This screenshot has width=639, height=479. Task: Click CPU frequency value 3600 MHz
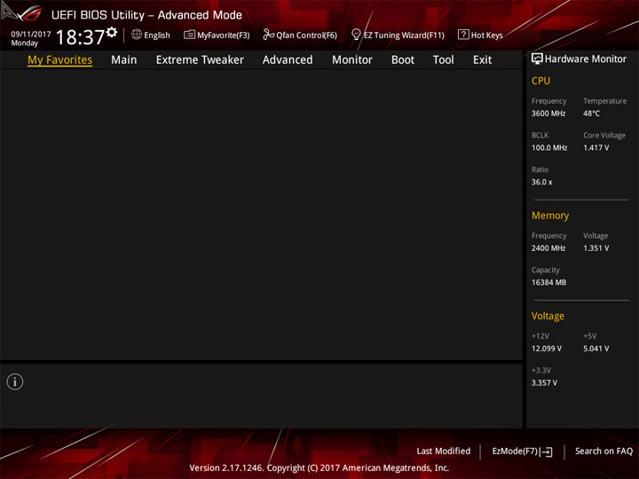click(x=548, y=114)
